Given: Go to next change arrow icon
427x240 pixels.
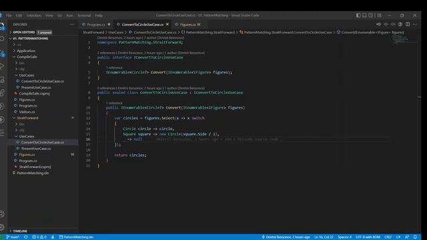Looking at the screenshot, I should 393,24.
